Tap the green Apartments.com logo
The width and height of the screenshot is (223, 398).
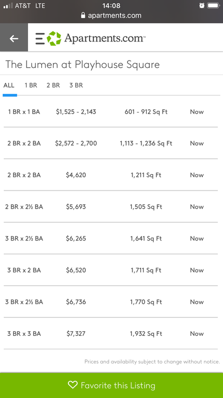tap(54, 38)
